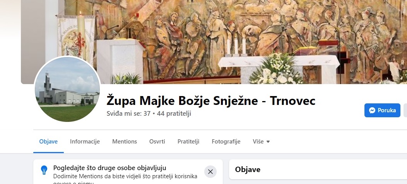Go to the Osvrti tab
Image resolution: width=407 pixels, height=184 pixels.
click(157, 142)
